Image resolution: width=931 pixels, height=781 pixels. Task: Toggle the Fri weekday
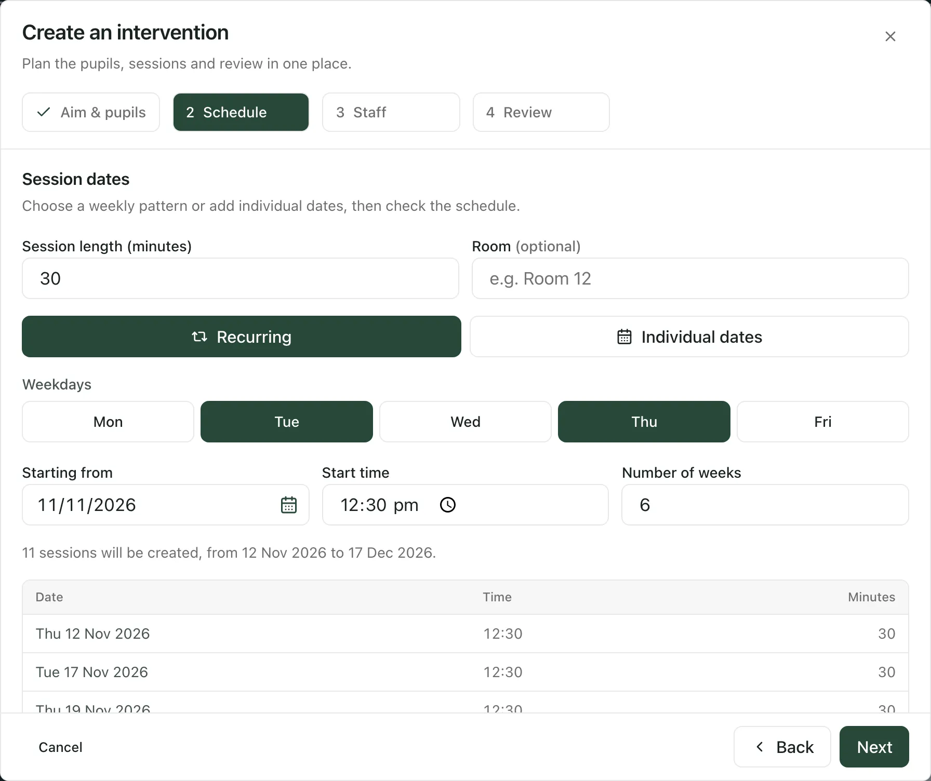[823, 422]
